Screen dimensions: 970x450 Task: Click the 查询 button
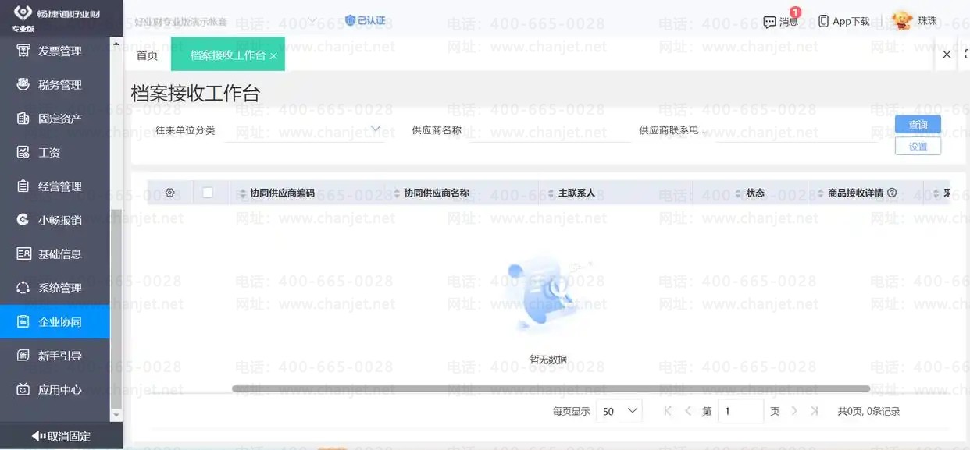[x=918, y=125]
